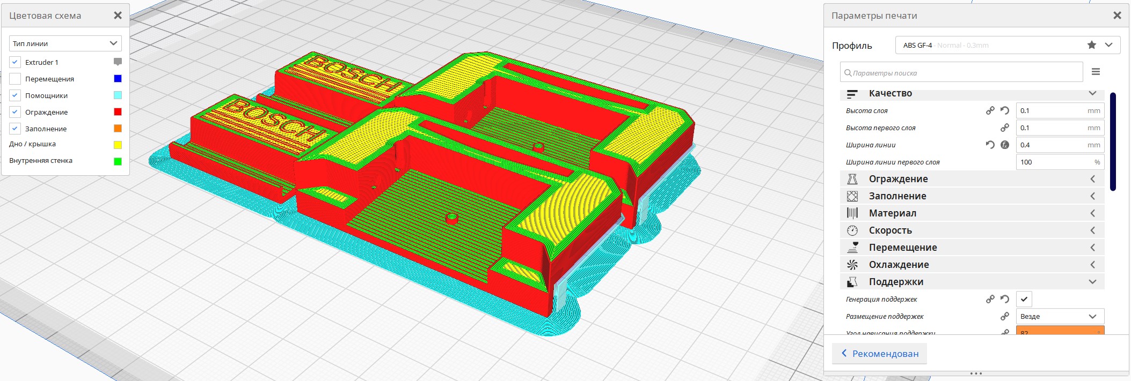Viewport: 1131px width, 381px height.
Task: Click the Ширина линии value field
Action: pyautogui.click(x=1060, y=145)
